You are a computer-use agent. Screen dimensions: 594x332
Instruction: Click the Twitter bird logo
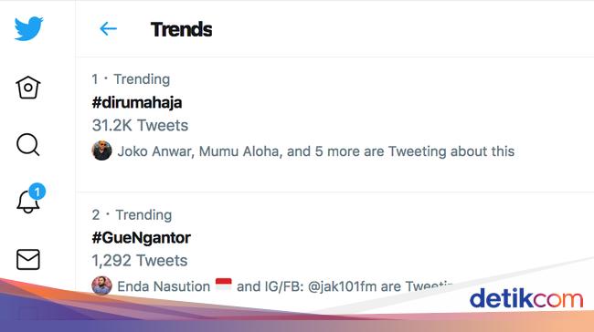(29, 28)
